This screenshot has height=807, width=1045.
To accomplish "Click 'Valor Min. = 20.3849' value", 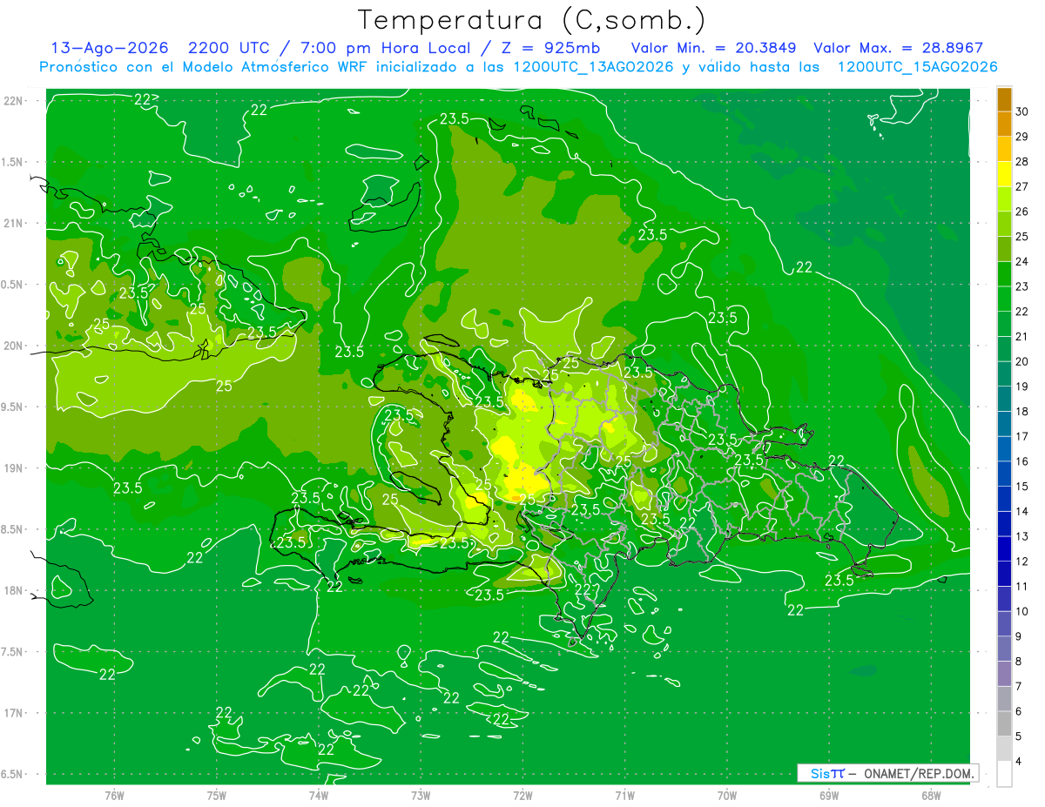I will click(713, 48).
